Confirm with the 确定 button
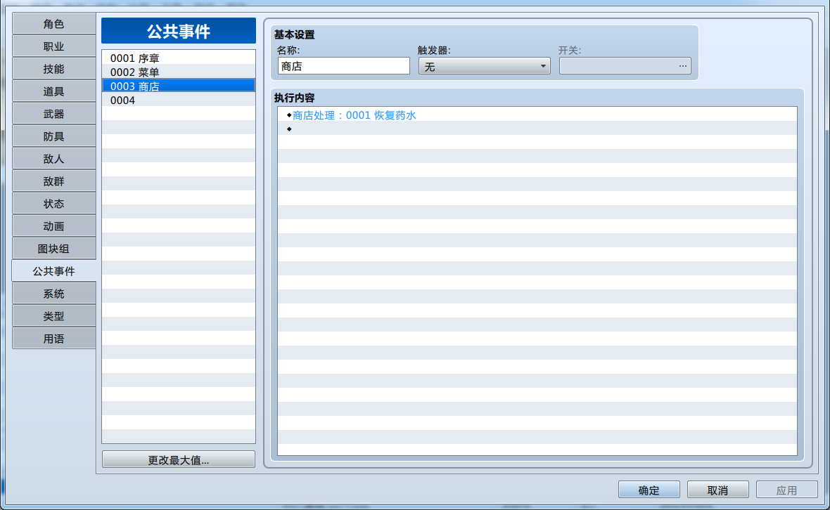The width and height of the screenshot is (830, 510). tap(649, 490)
